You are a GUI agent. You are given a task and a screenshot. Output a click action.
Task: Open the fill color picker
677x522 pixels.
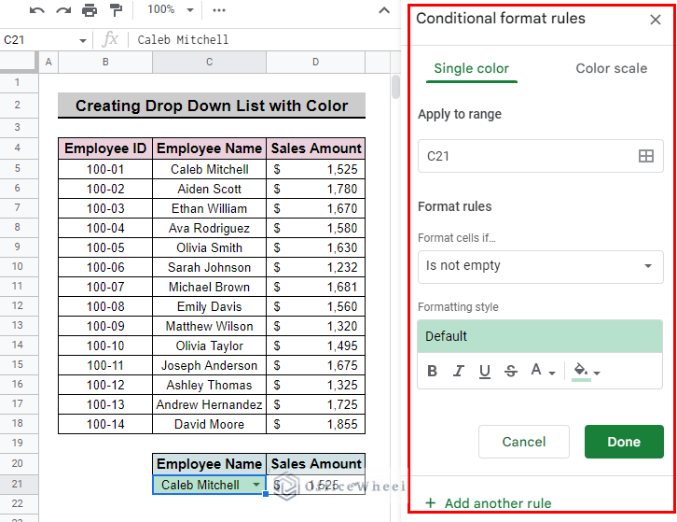[x=586, y=372]
